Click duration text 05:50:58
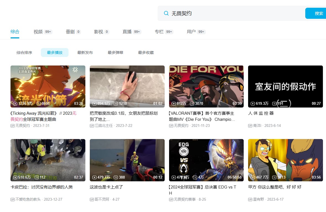The image size is (326, 212). tap(235, 177)
